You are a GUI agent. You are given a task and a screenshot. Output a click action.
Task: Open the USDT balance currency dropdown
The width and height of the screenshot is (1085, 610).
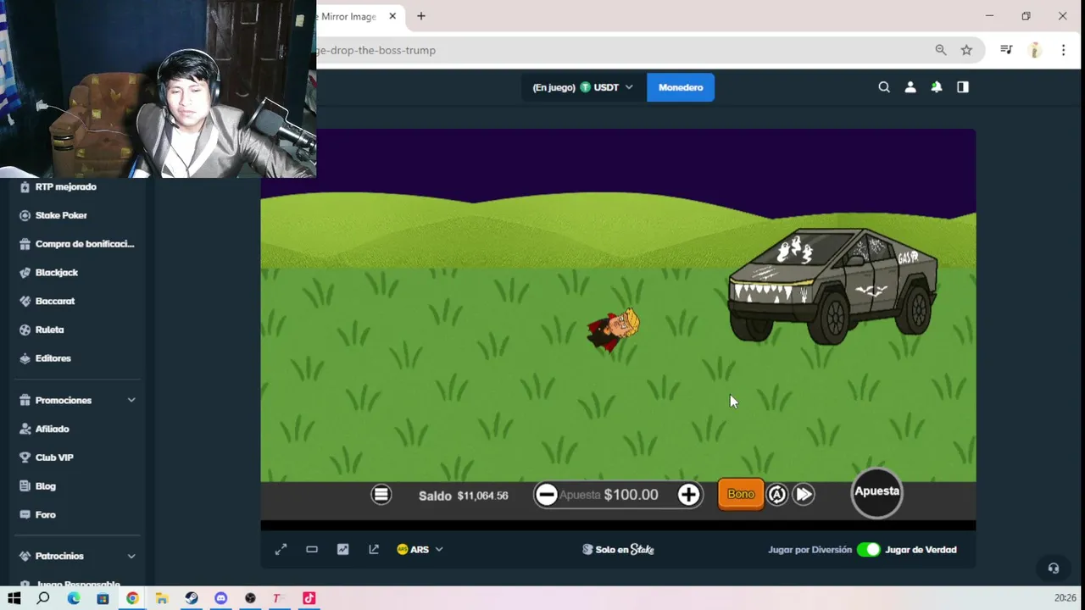tap(582, 87)
